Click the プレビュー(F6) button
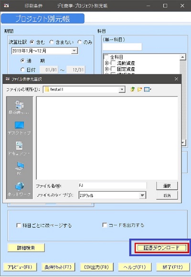191x277 pixels. tap(20, 267)
